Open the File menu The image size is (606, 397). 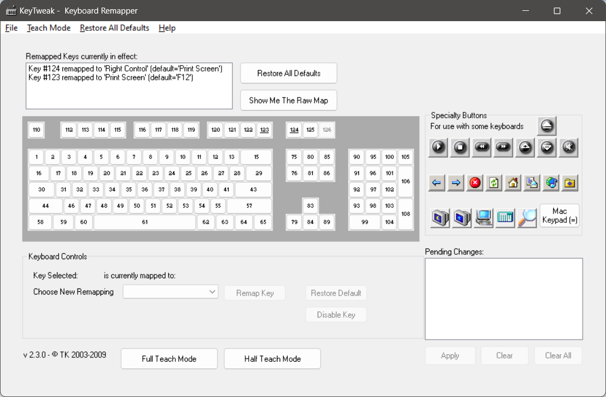click(11, 28)
